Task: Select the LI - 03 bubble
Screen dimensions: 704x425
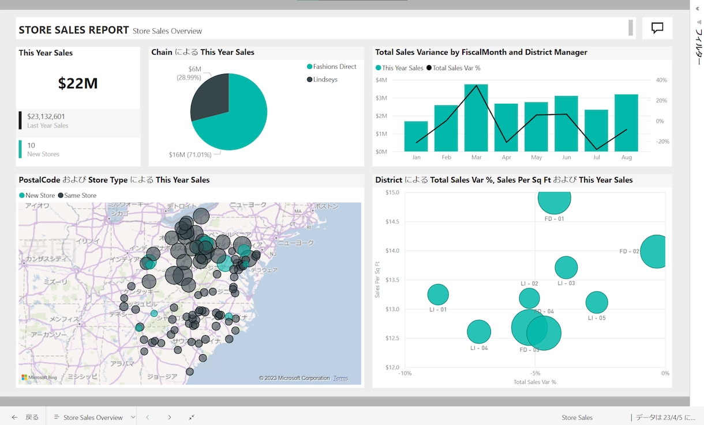Action: 567,267
